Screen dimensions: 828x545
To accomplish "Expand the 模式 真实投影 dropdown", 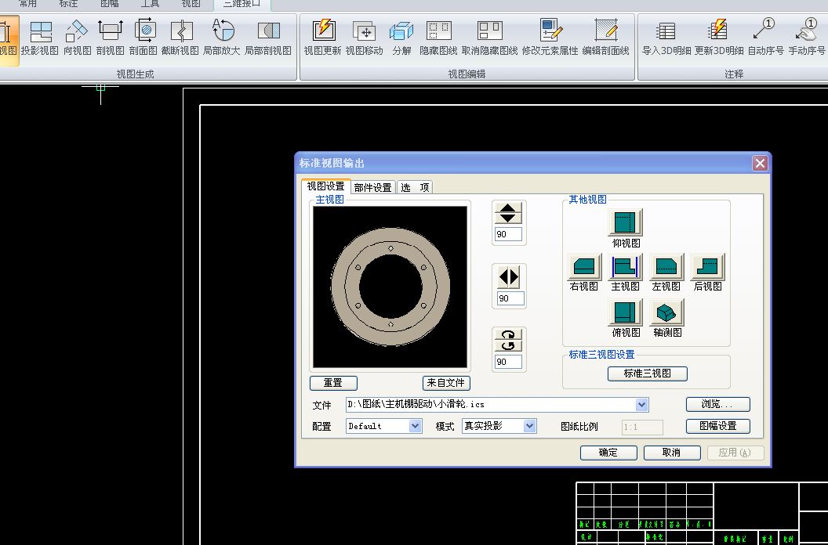I will click(530, 426).
